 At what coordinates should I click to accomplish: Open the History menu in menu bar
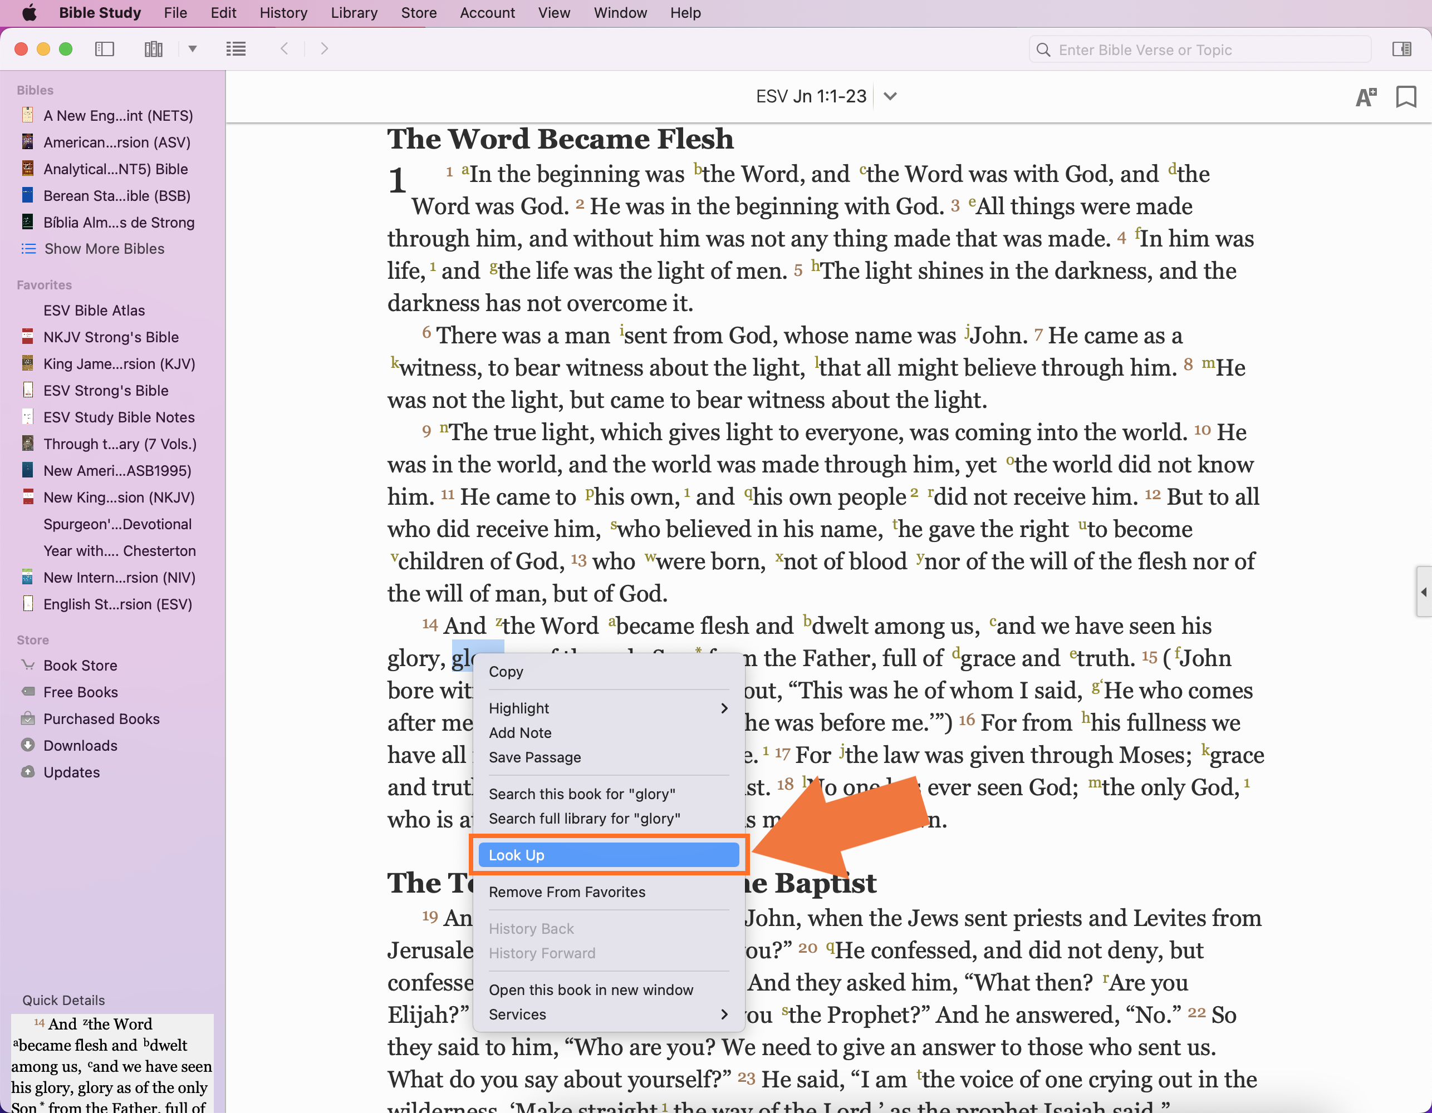click(x=283, y=13)
